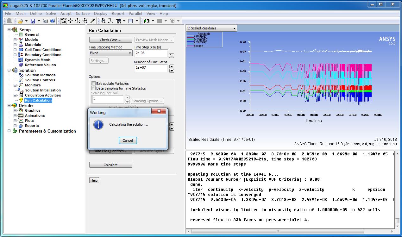
Task: Select the probe eyedropper tool
Action: point(92,21)
